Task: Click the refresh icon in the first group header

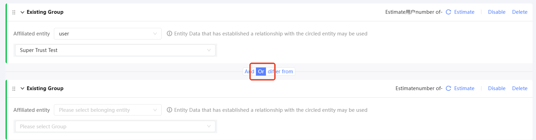Action: coord(449,12)
